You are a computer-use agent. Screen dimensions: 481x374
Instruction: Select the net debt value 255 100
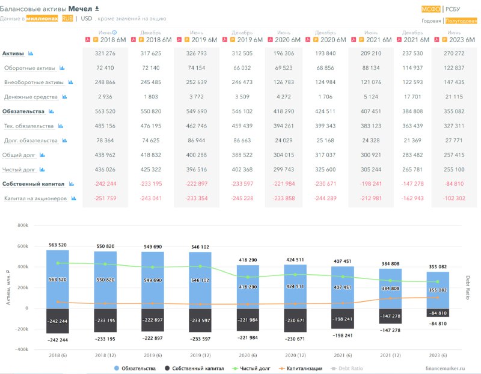(x=454, y=170)
